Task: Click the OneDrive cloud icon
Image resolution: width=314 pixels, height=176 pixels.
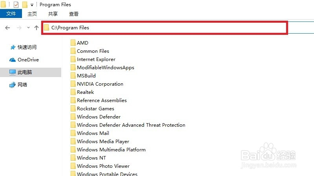Action: pos(13,60)
